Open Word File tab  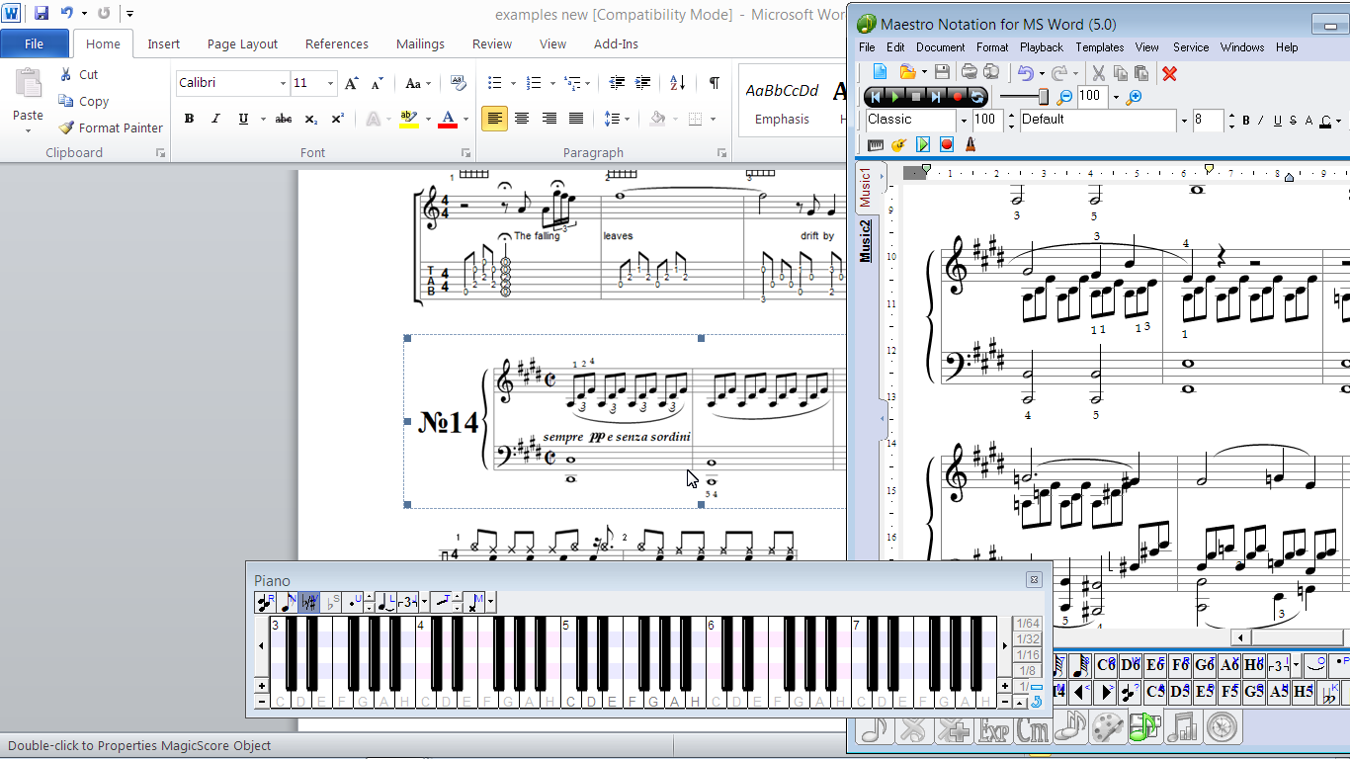[x=34, y=43]
